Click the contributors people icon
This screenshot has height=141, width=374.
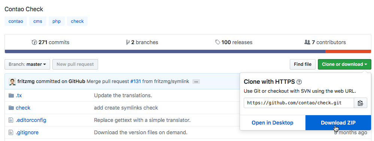pyautogui.click(x=307, y=42)
